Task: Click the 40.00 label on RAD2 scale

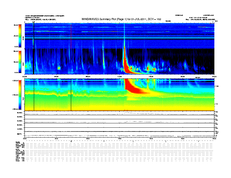Action: coord(16,25)
